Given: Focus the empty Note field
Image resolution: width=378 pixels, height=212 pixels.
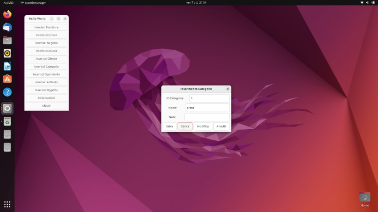Looking at the screenshot, I should point(207,117).
